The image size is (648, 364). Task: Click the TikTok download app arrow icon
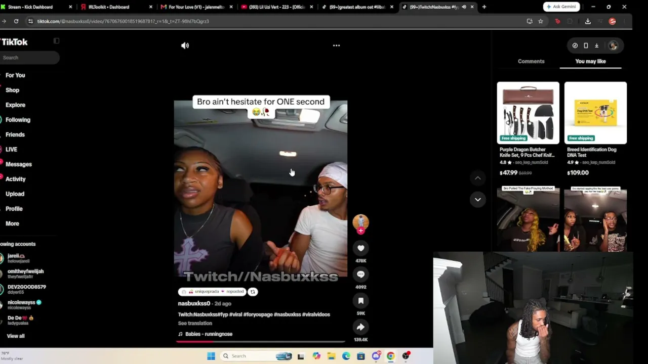(596, 45)
